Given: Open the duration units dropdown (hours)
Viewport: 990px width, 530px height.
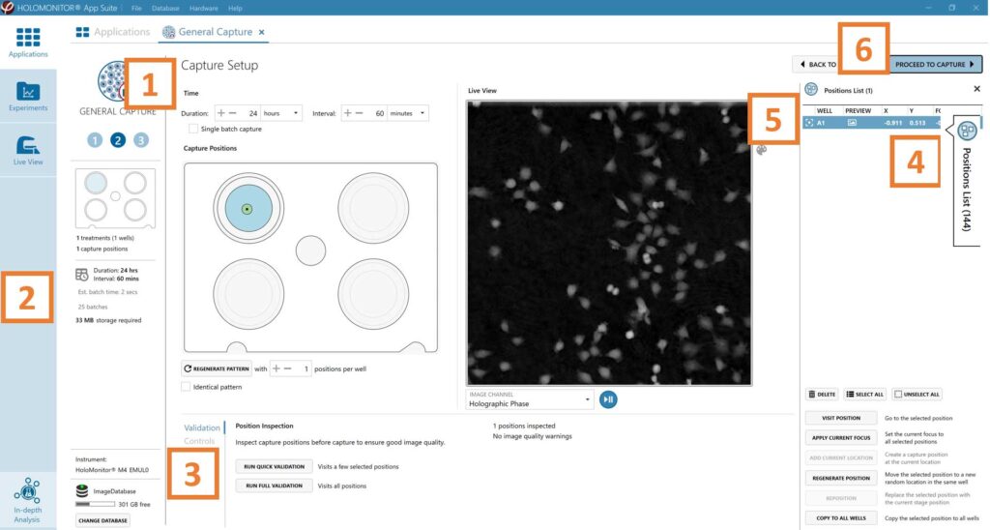Looking at the screenshot, I should click(281, 113).
